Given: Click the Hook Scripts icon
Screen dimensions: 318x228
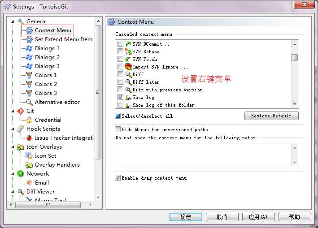Looking at the screenshot, I should pyautogui.click(x=21, y=129).
